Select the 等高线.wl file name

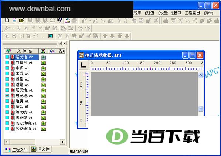pyautogui.click(x=24, y=112)
